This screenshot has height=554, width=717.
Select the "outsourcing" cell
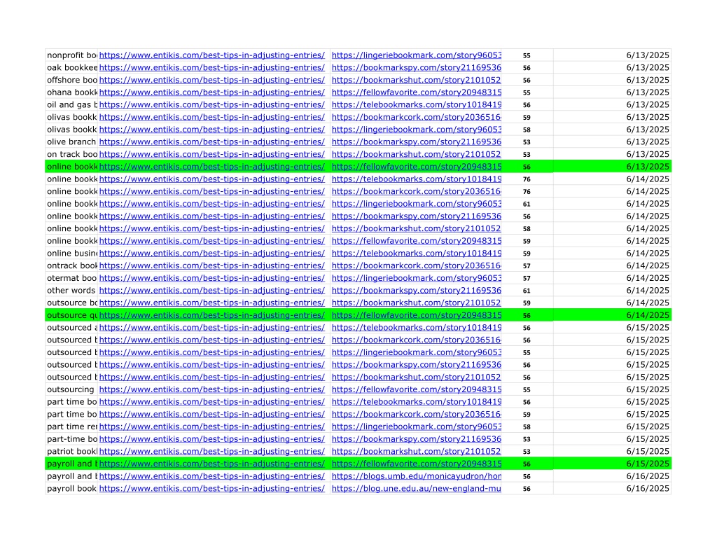tap(72, 389)
